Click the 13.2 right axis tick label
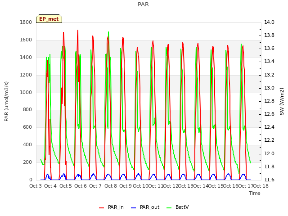288x216 pixels. pos(269,75)
